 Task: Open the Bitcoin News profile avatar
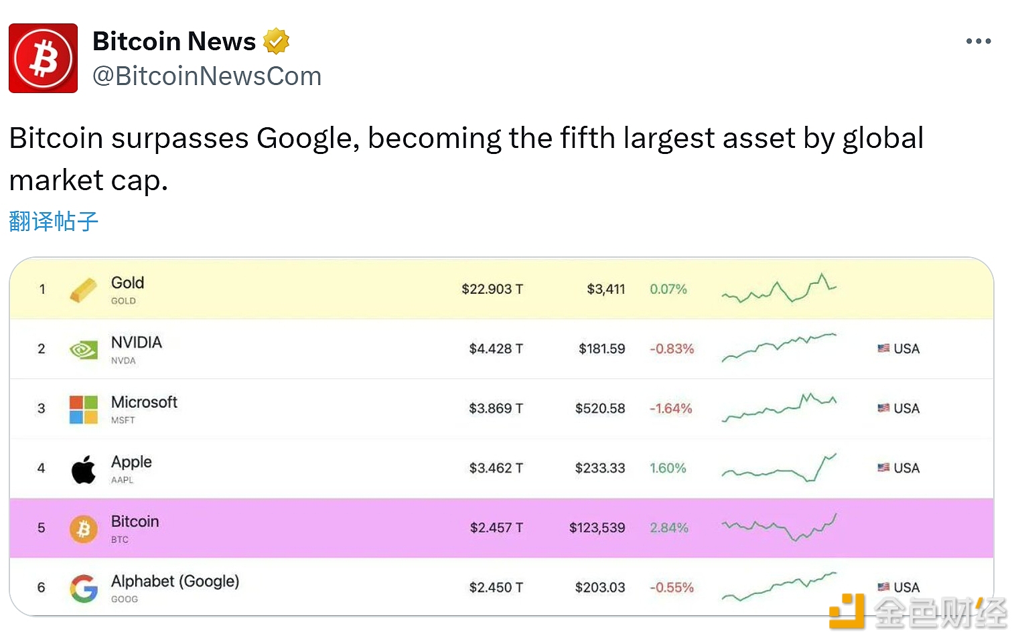coord(43,58)
